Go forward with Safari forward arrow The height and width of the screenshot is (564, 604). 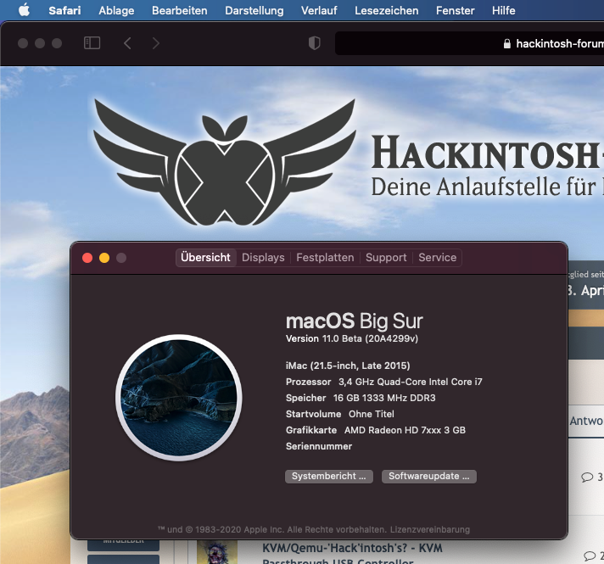(155, 43)
